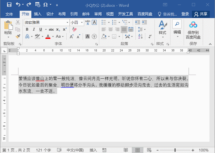Image resolution: width=215 pixels, height=153 pixels.
Task: Click the Clear Formatting eraser icon
Action: [74, 29]
